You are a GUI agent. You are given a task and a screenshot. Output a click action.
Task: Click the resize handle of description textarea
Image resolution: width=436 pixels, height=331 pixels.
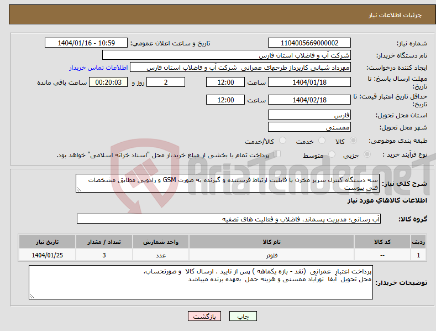tap(79, 189)
